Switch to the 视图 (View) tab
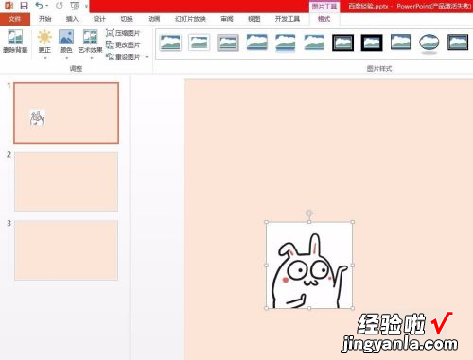The width and height of the screenshot is (473, 360). click(254, 19)
